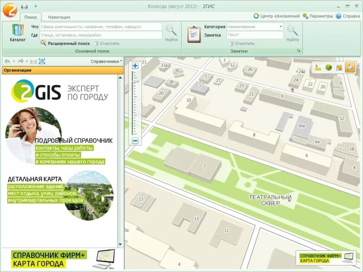Click Очистить in the Заметки group
The height and width of the screenshot is (272, 363).
click(241, 43)
